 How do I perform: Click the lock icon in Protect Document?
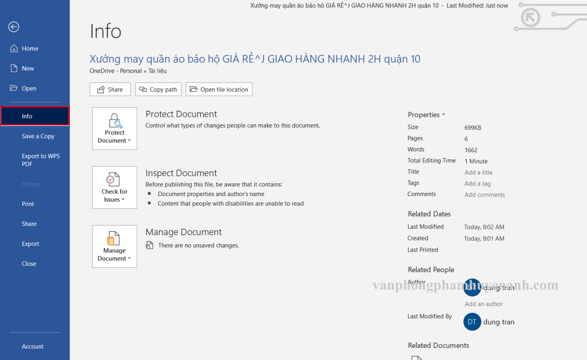point(115,121)
